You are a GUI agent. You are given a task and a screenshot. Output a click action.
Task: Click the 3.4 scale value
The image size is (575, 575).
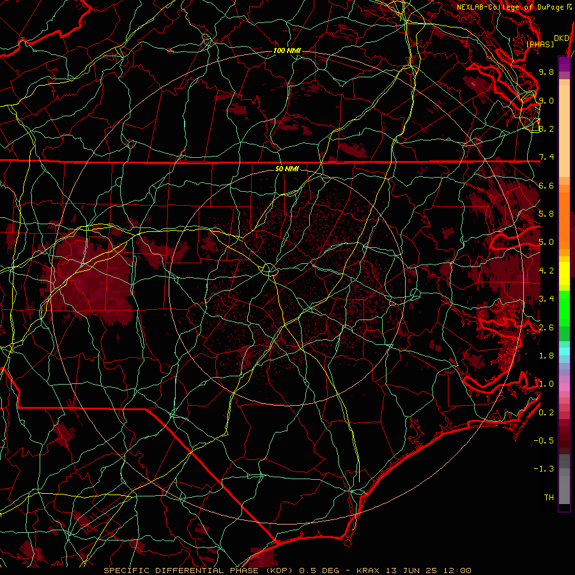[546, 299]
